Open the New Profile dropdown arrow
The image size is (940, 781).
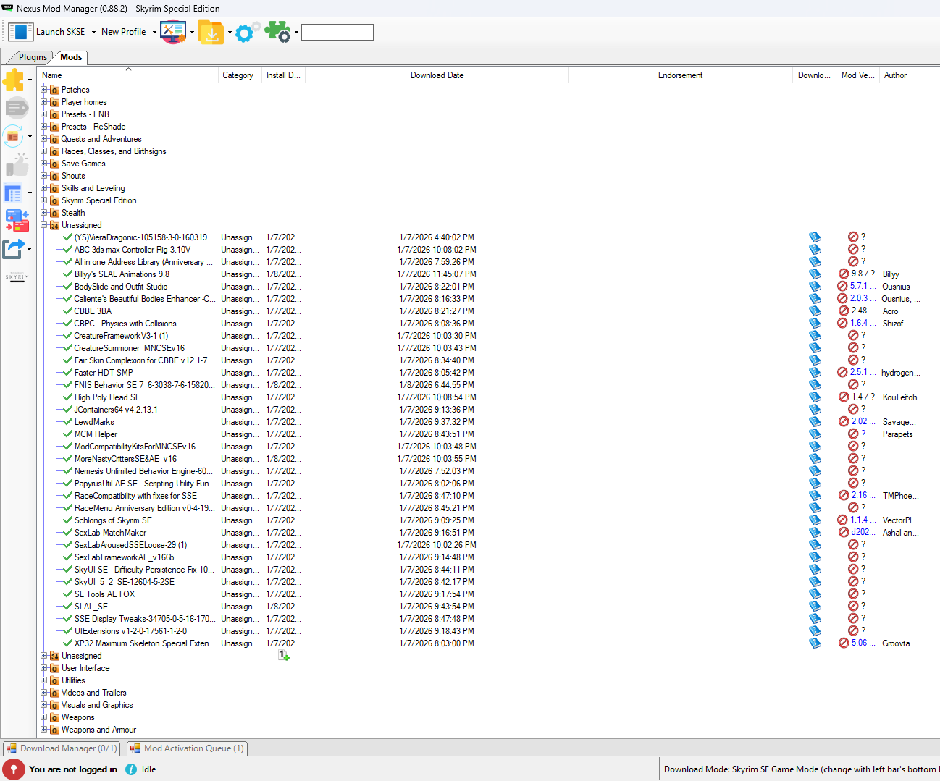coord(154,33)
